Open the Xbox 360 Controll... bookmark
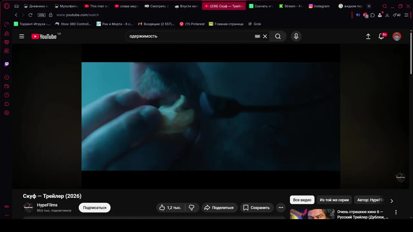 pos(73,24)
